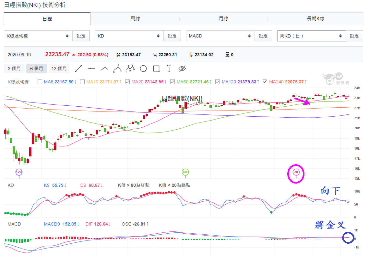
Task: Expand the 周KD (日) indicator dropdown
Action: click(x=311, y=36)
